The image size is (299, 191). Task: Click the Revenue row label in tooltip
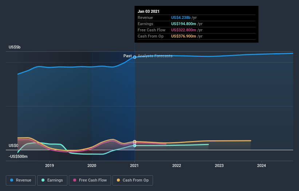145,17
